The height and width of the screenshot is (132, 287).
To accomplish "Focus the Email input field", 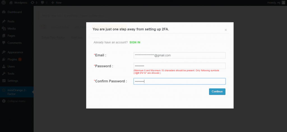I will 180,55.
